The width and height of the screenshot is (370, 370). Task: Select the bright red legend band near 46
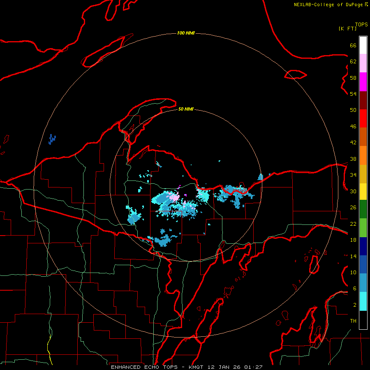coord(363,118)
